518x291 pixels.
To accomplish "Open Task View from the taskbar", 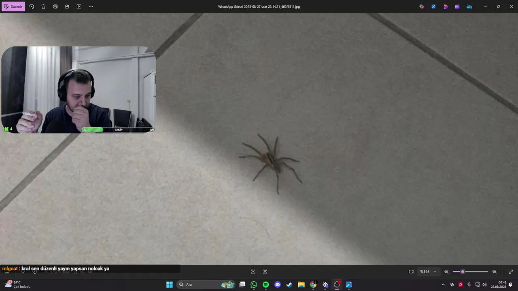I will (x=242, y=285).
